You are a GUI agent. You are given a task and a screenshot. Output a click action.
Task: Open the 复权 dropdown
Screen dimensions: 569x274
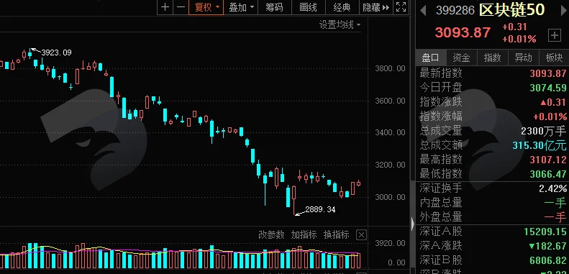pos(206,7)
